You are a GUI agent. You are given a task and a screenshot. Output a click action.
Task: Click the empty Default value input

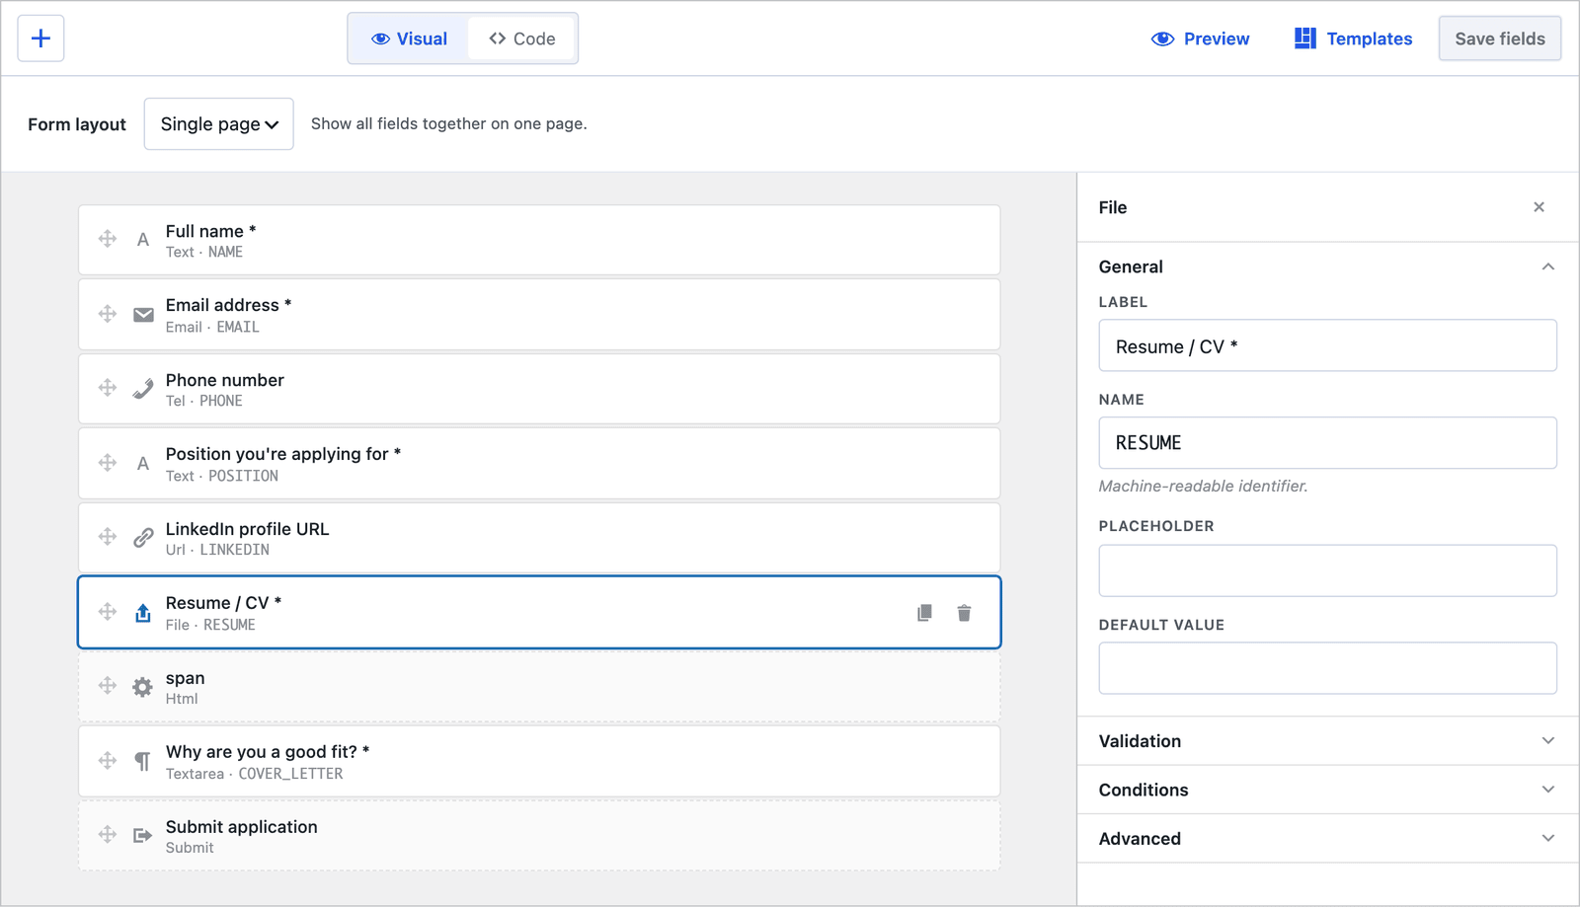(1327, 668)
